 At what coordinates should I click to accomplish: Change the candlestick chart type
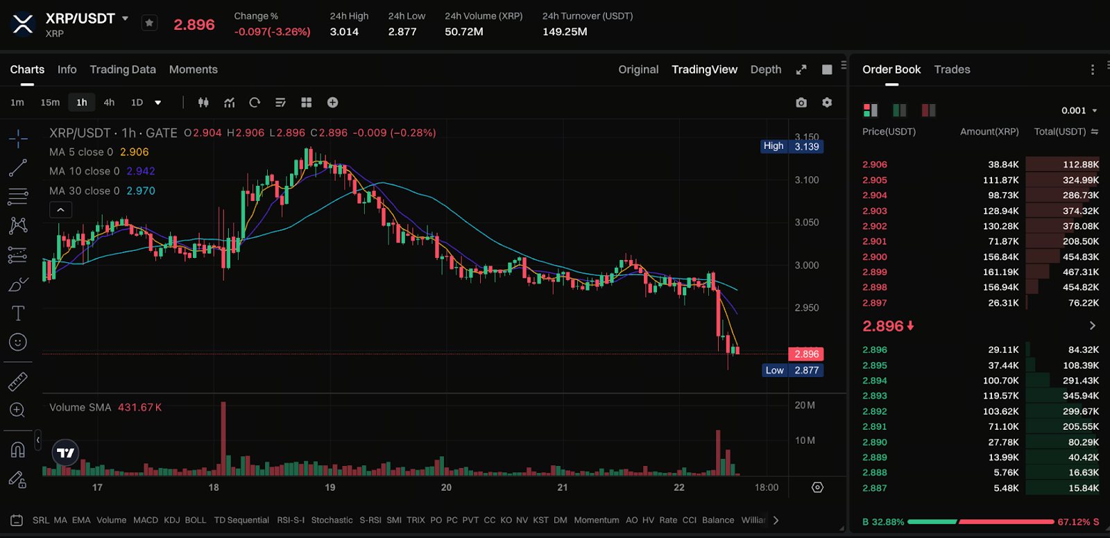(203, 103)
